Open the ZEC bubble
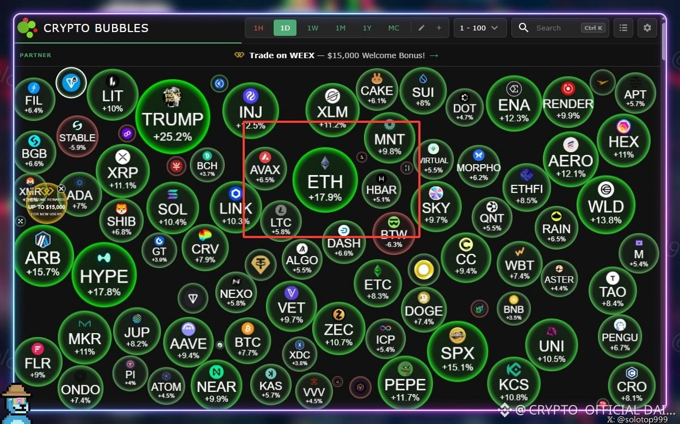This screenshot has height=424, width=680. tap(338, 328)
